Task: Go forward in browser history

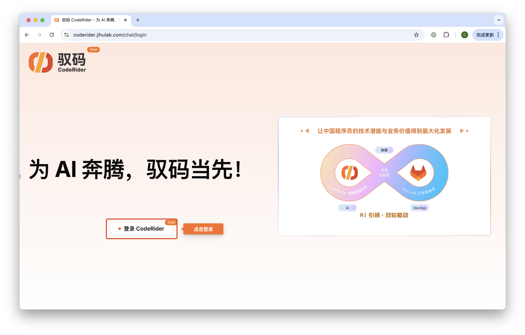Action: pyautogui.click(x=39, y=35)
